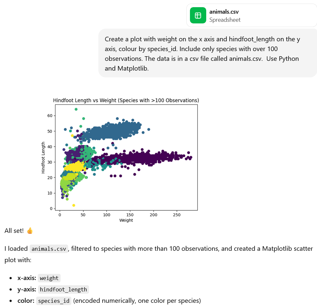Click the Weight x-axis label
Viewport: 317px width, 308px height.
126,220
